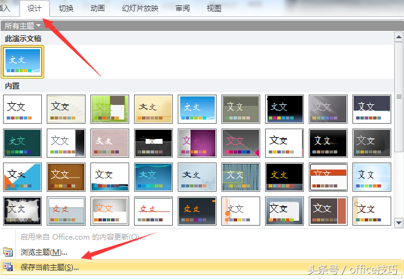Apply the cream fan-pattern theme
This screenshot has width=404, height=279.
click(x=66, y=109)
